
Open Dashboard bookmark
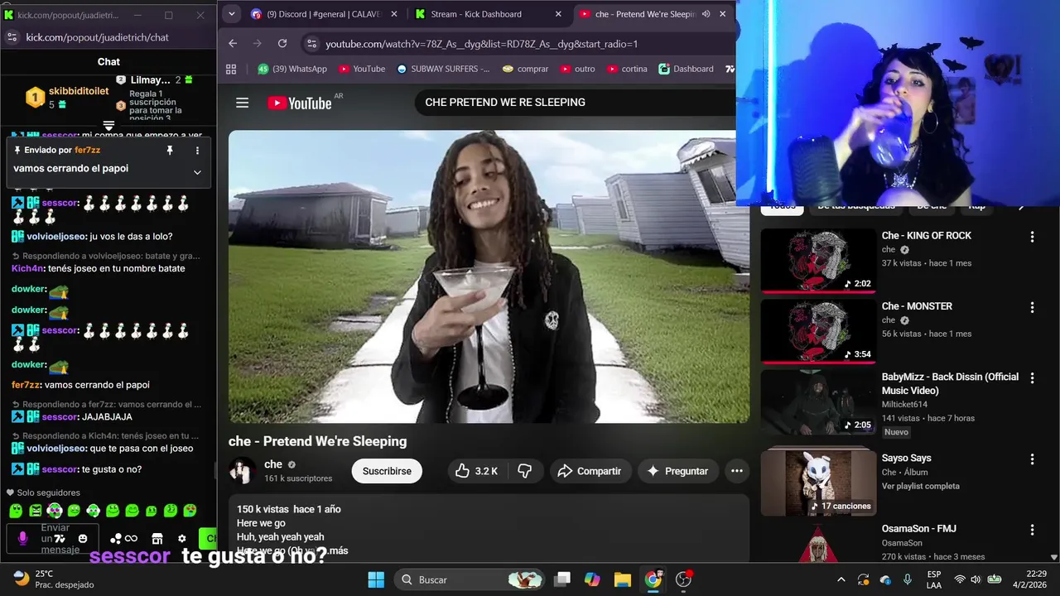click(686, 69)
